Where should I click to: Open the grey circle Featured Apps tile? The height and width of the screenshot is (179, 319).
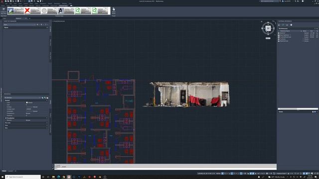tap(49, 11)
